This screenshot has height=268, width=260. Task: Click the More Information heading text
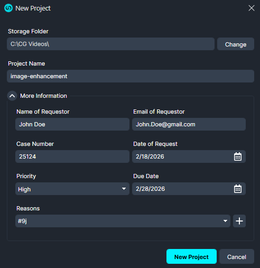click(x=43, y=96)
